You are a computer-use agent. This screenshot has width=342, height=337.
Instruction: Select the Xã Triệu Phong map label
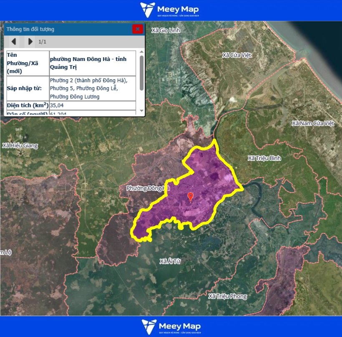227,296
